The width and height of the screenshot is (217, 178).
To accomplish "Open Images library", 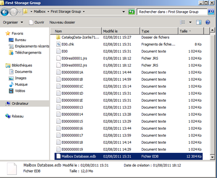I will tap(21, 78).
